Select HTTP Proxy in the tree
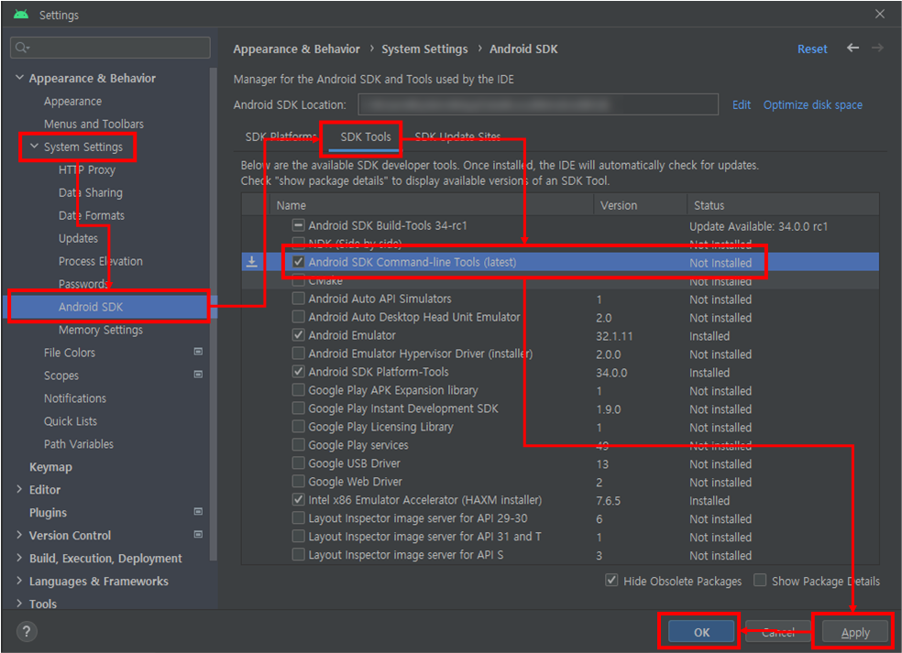Viewport: 902px width, 653px height. (x=87, y=169)
